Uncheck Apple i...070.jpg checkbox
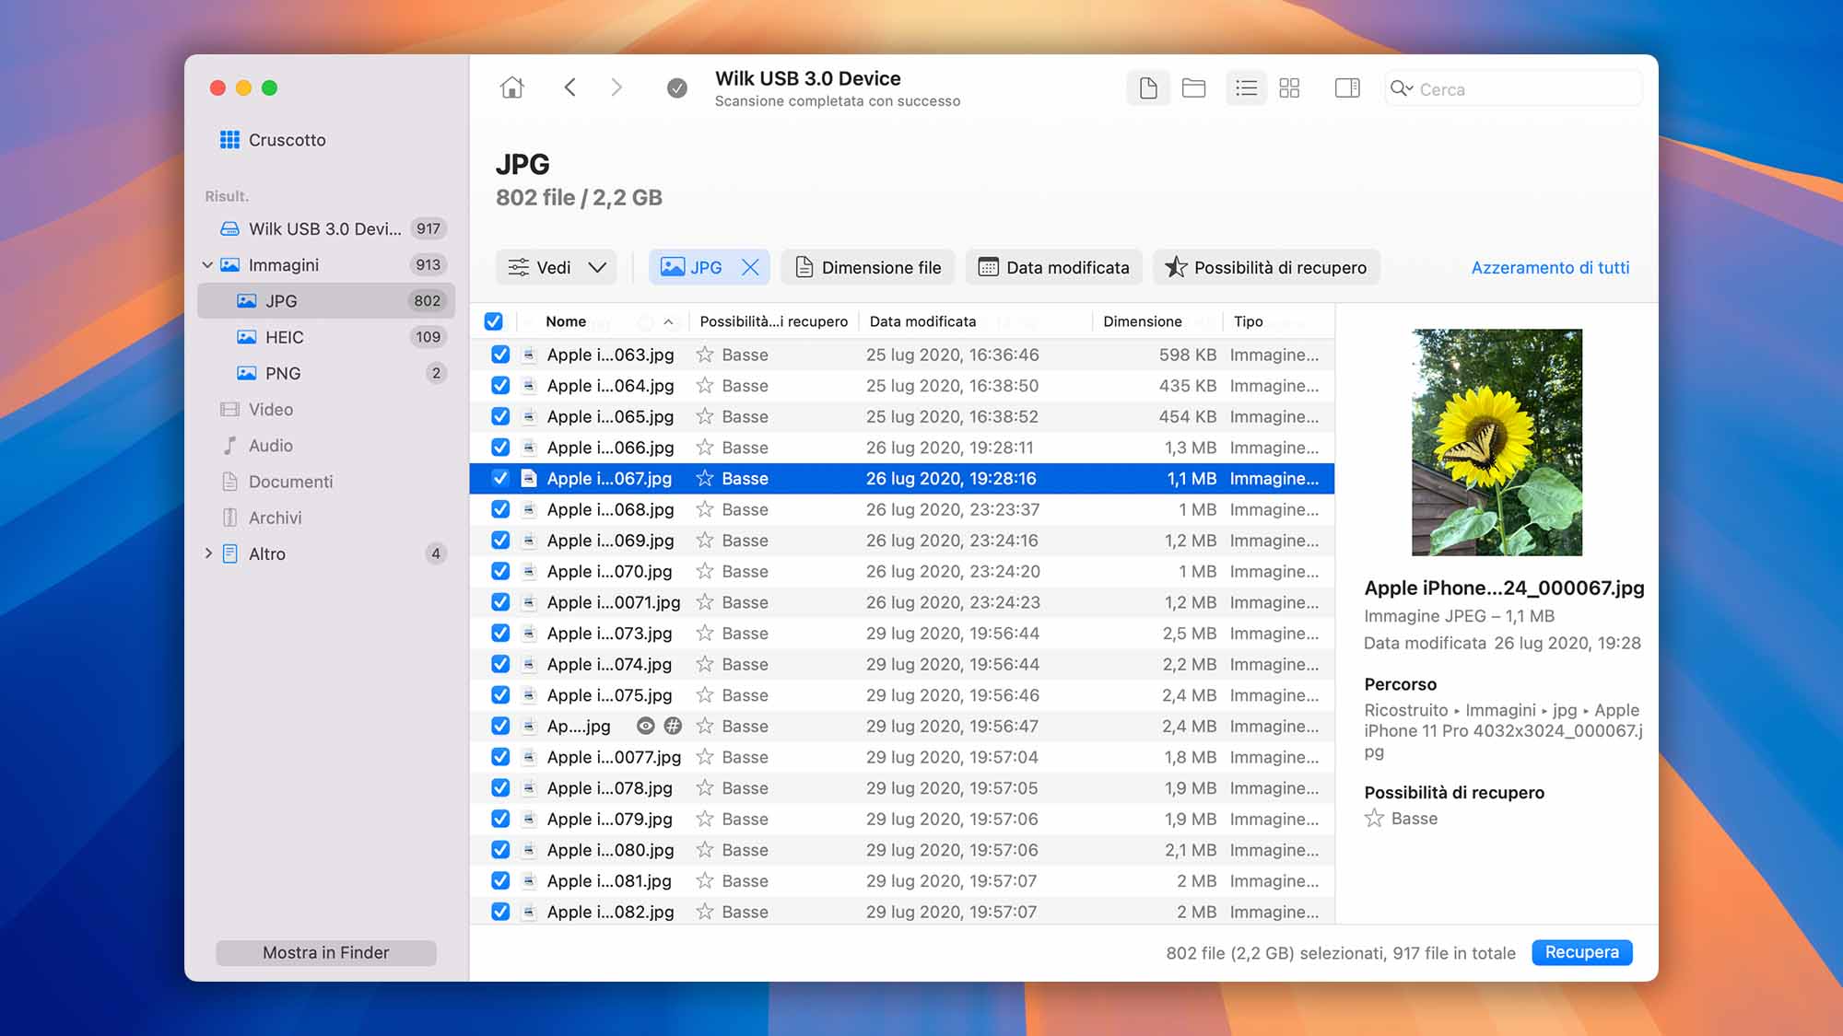 click(x=500, y=572)
